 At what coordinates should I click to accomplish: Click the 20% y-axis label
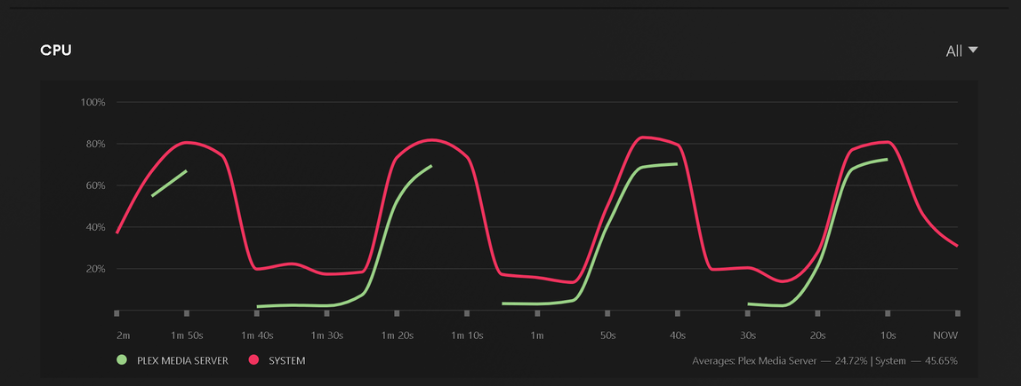point(95,268)
